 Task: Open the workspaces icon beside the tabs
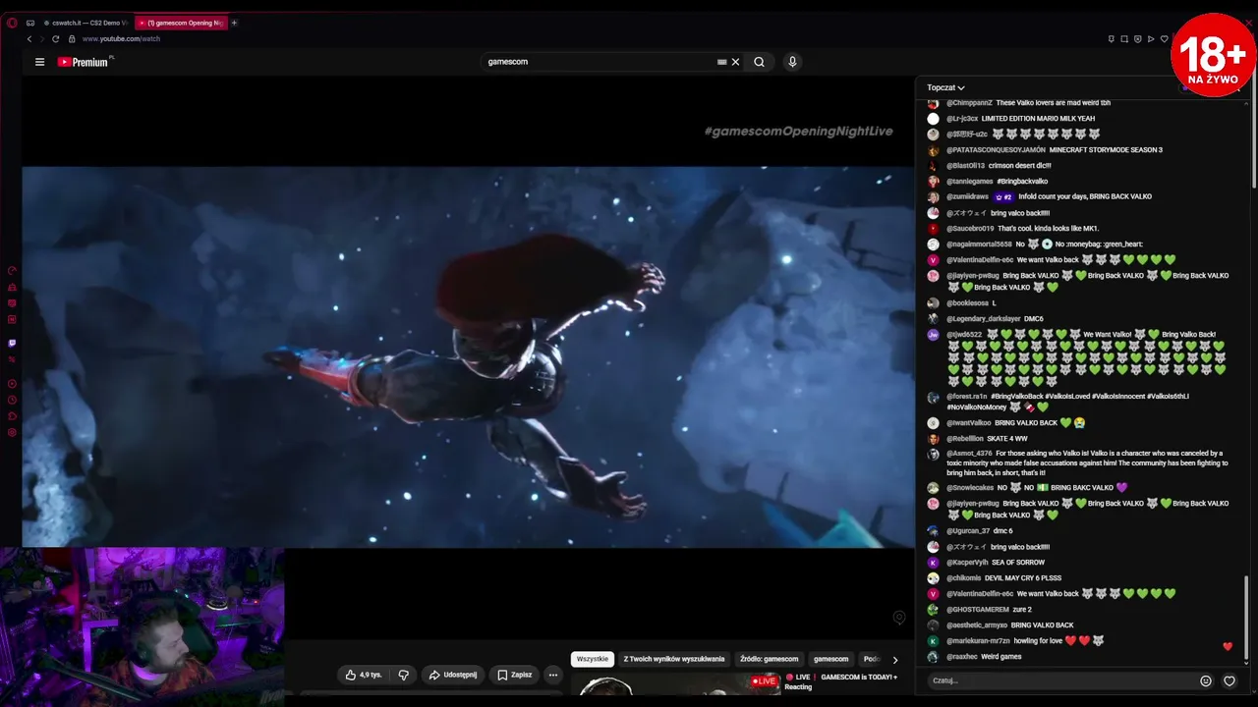pyautogui.click(x=30, y=23)
